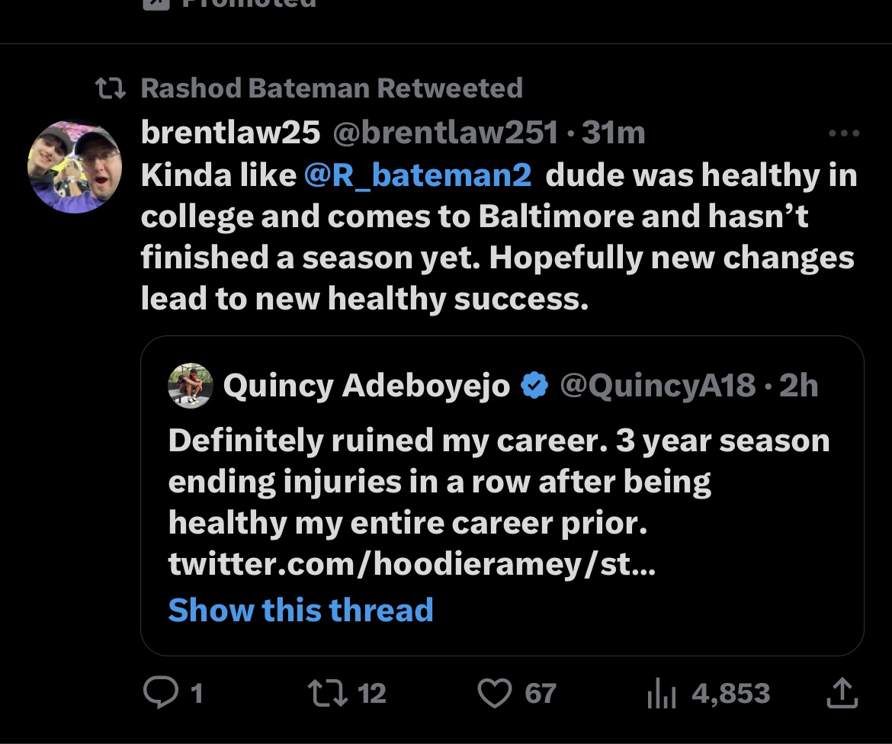This screenshot has width=892, height=744.
Task: Open Quincy Adeboyejo's name in quote
Action: click(367, 386)
